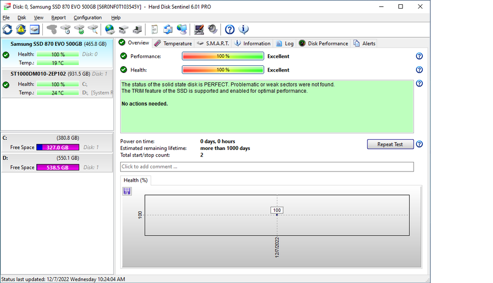Open the Health (%) graph tab
Viewport: 493px width, 283px height.
coord(135,180)
